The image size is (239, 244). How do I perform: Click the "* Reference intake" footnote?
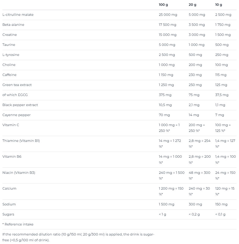point(18,224)
